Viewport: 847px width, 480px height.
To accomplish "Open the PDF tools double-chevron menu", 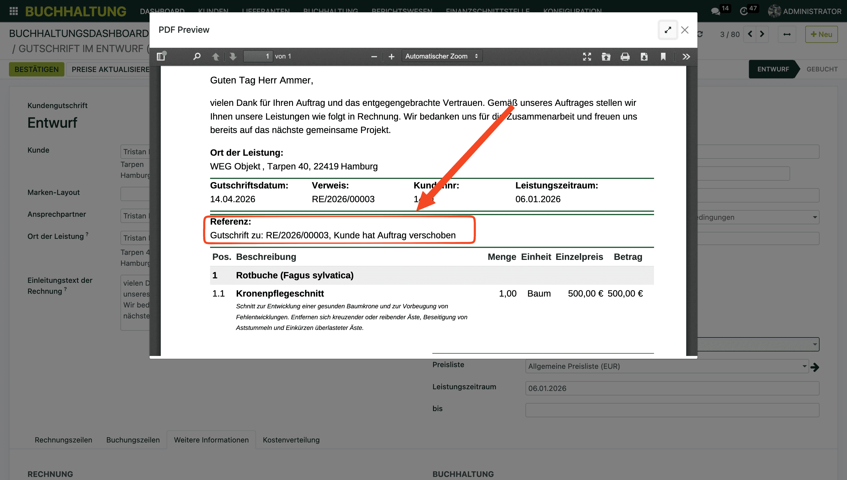I will click(686, 57).
